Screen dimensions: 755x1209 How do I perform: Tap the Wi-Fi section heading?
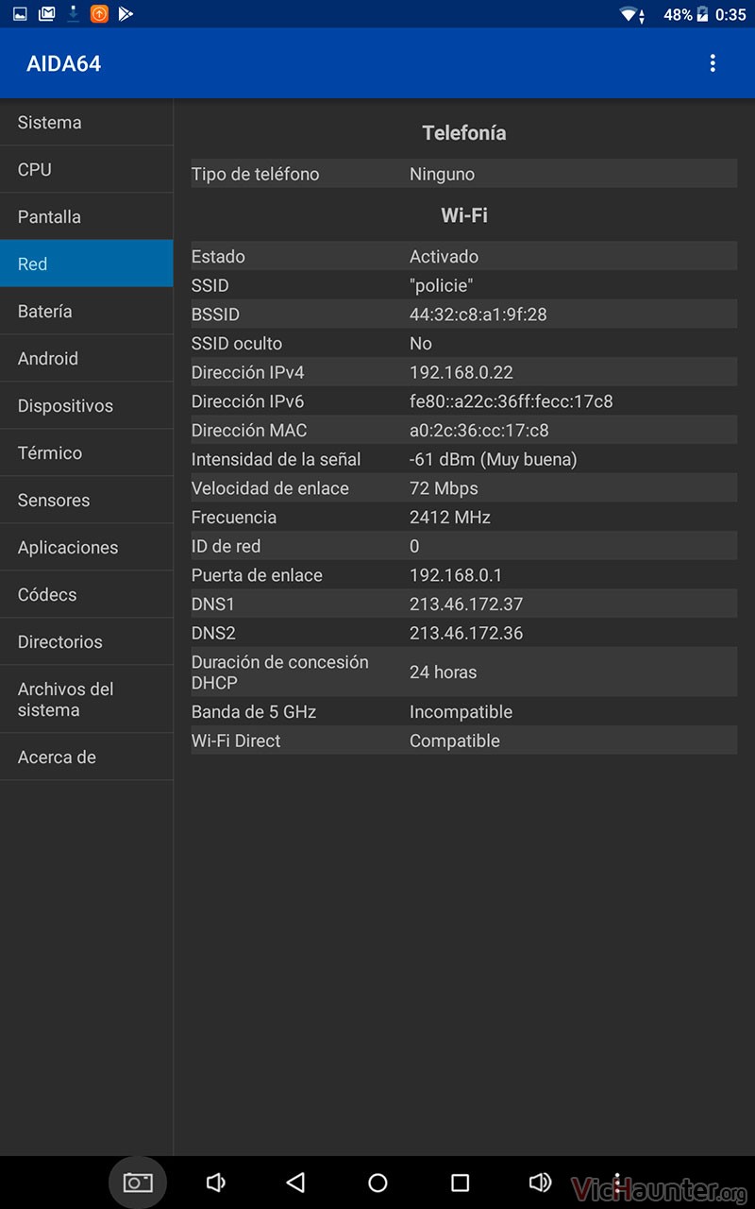point(464,215)
